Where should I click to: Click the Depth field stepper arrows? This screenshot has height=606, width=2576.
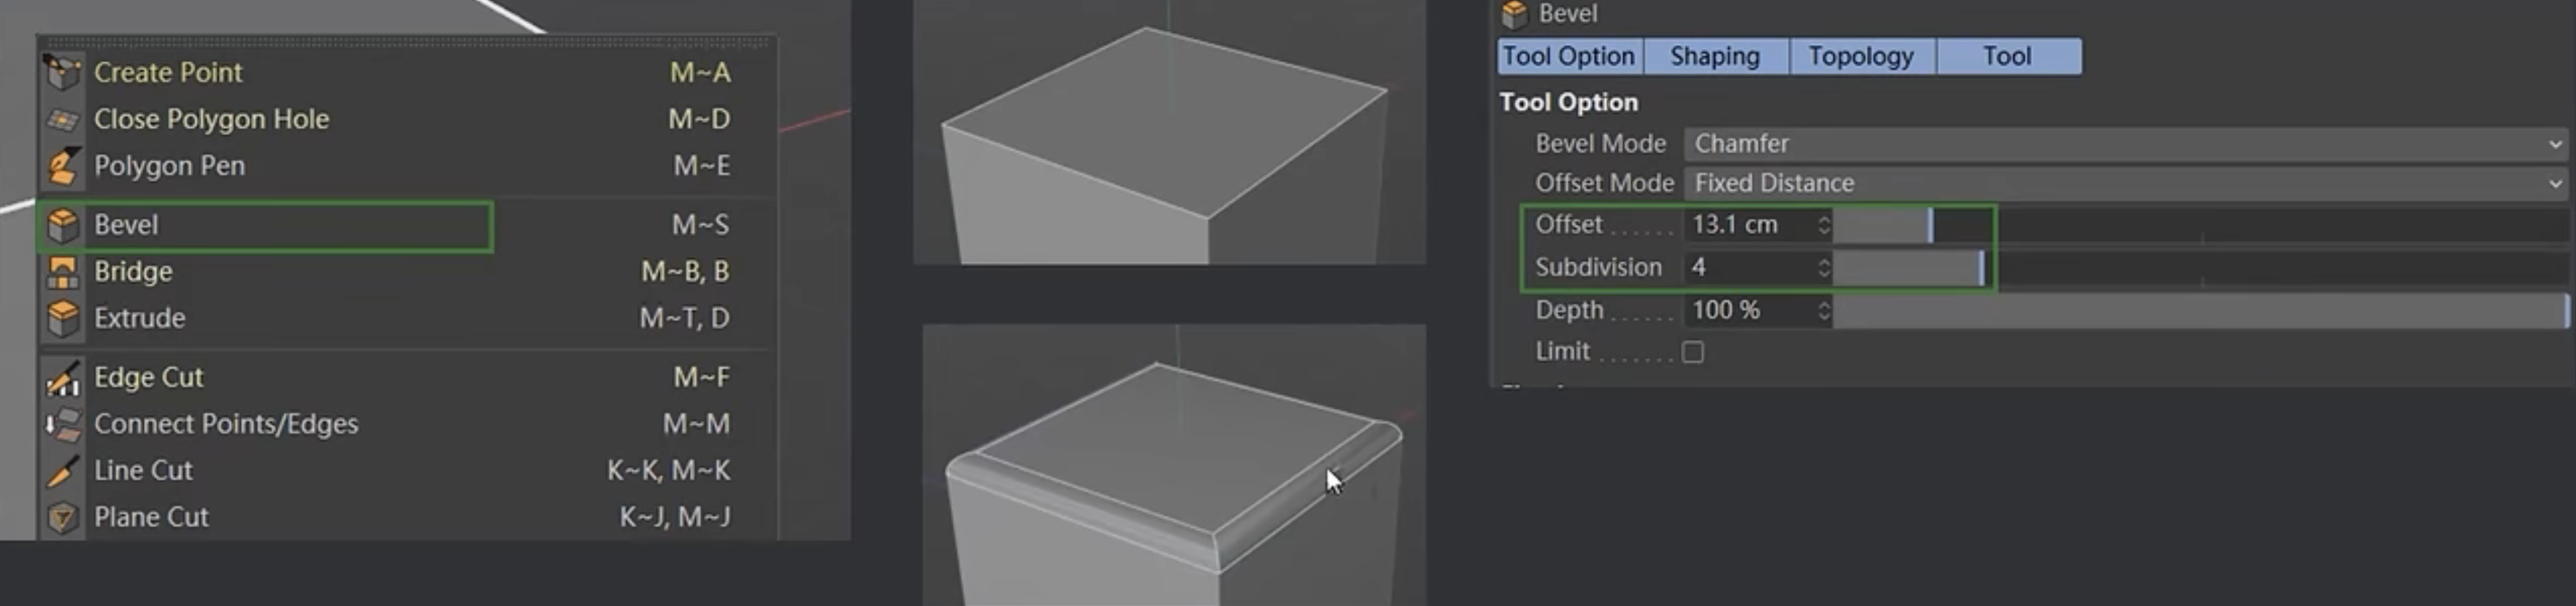(1824, 310)
